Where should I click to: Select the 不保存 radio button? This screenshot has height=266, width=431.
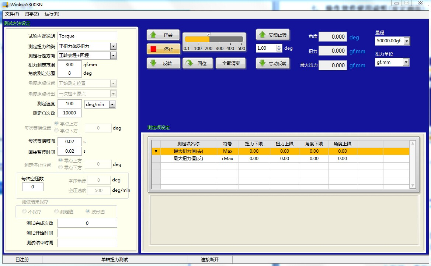pos(24,212)
